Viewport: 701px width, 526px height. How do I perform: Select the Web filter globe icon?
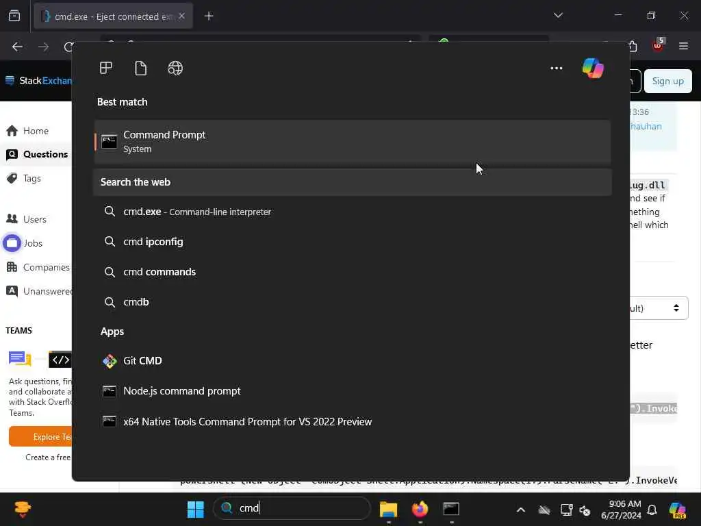point(175,68)
